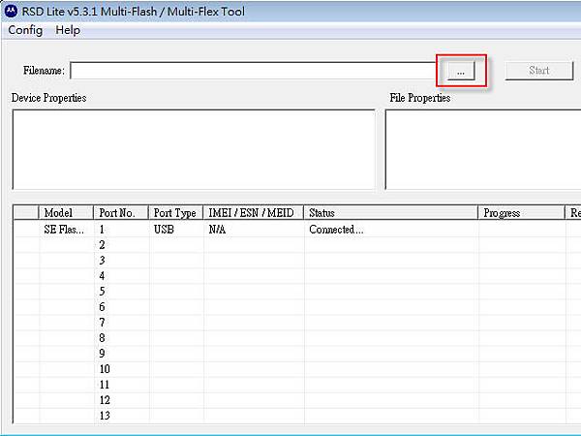The height and width of the screenshot is (436, 581).
Task: Click the Filename input field
Action: pos(253,71)
